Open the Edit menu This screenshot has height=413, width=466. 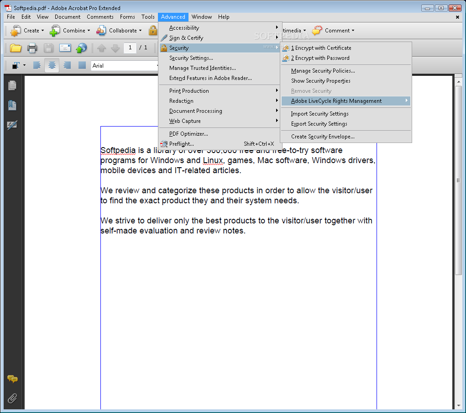pos(26,17)
